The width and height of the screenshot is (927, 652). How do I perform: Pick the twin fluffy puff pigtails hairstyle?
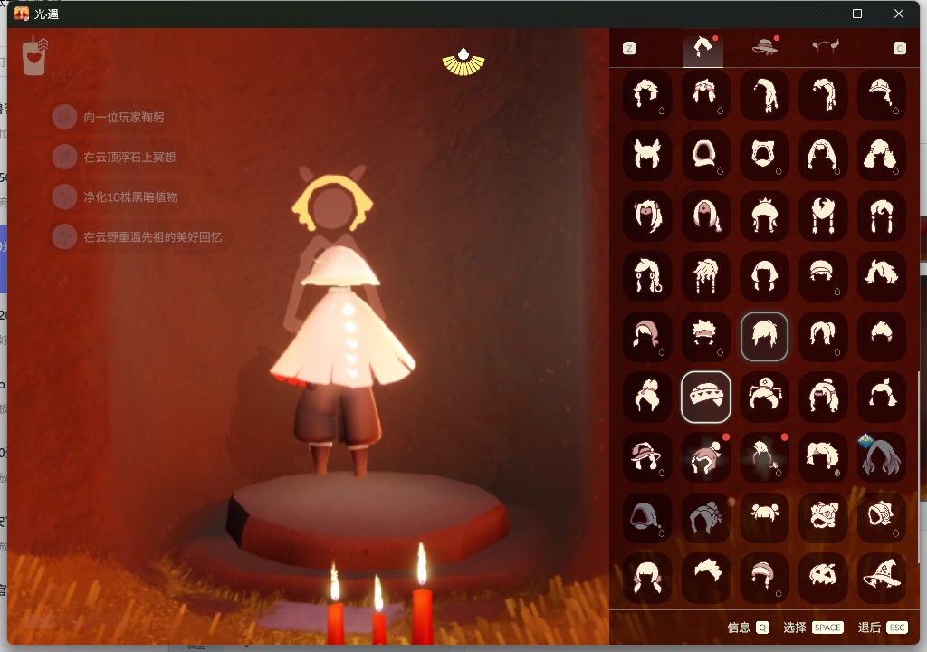tap(882, 156)
